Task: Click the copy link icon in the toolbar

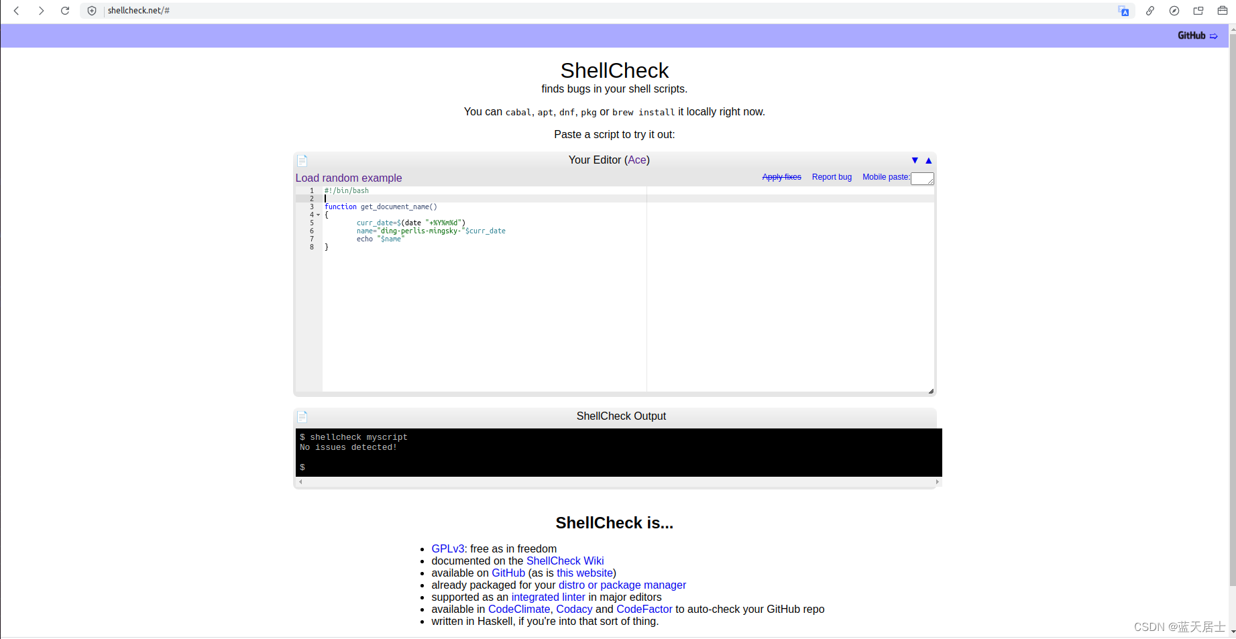Action: [1150, 11]
